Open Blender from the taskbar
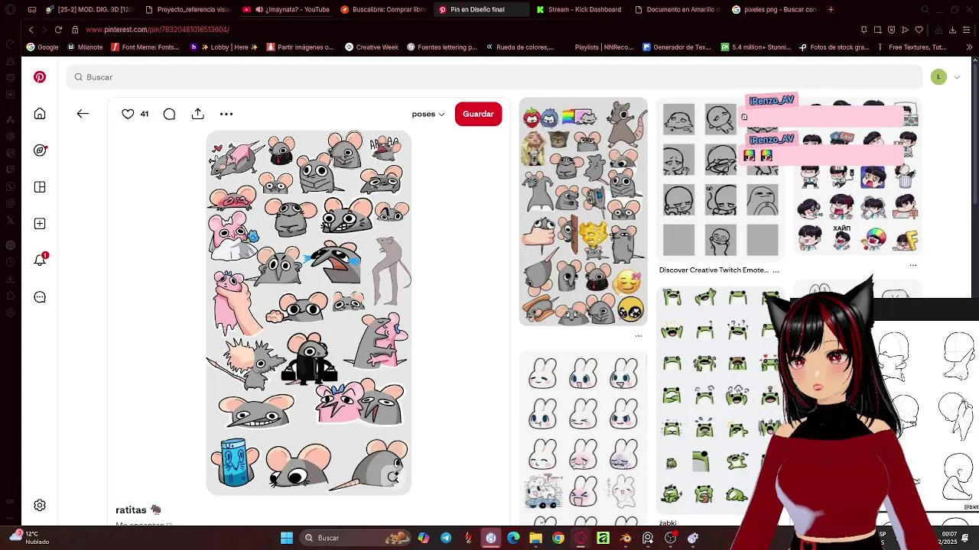 pos(626,538)
